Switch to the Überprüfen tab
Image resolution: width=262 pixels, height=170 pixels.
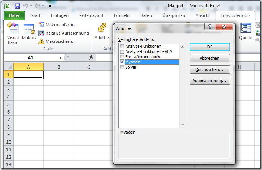[x=174, y=15]
